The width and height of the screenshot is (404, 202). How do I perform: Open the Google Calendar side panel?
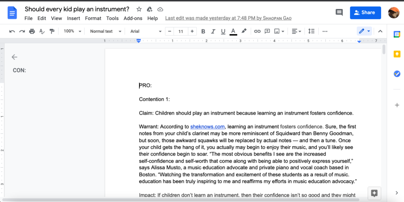tap(397, 34)
